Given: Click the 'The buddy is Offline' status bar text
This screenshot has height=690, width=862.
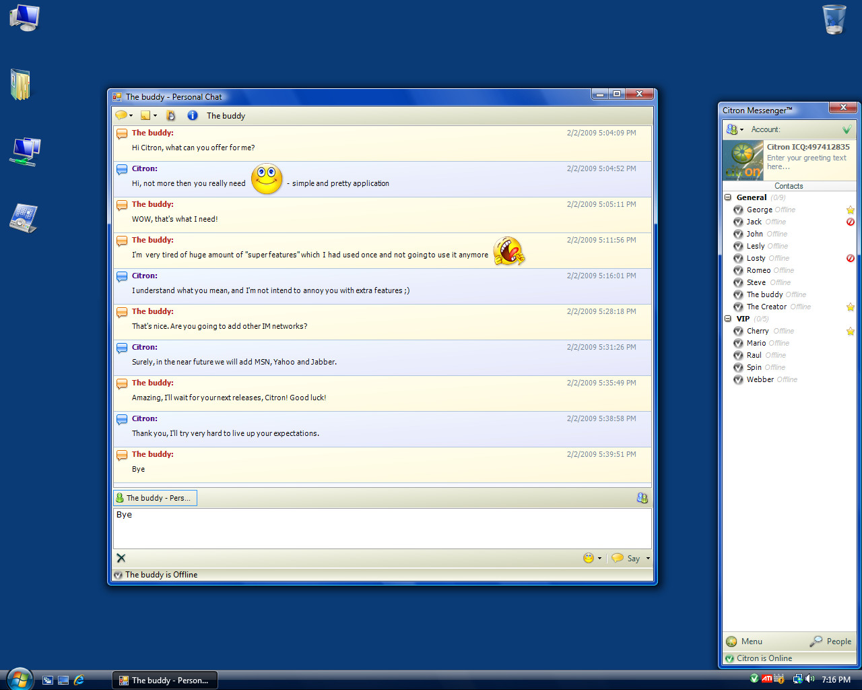Looking at the screenshot, I should coord(161,575).
